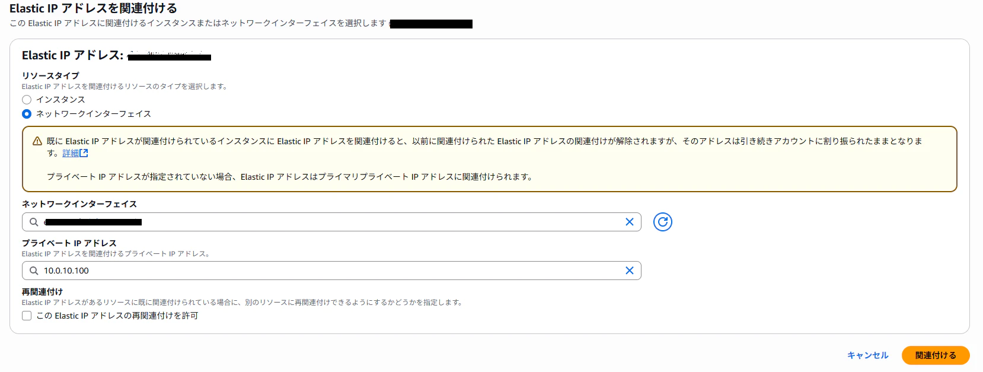
Task: Click the 関連付ける button
Action: 936,355
